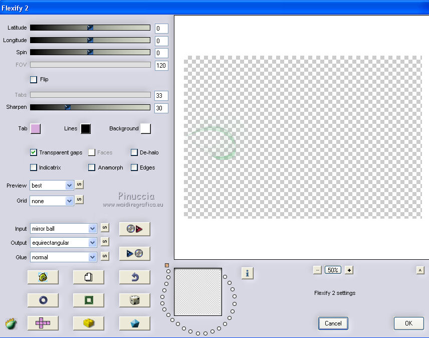Viewport: 429px width, 338px height.
Task: Click the arrow-to-disc save button
Action: point(135,253)
